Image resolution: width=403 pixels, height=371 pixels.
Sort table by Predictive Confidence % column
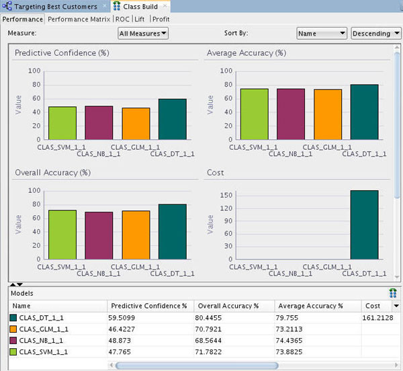coord(149,306)
